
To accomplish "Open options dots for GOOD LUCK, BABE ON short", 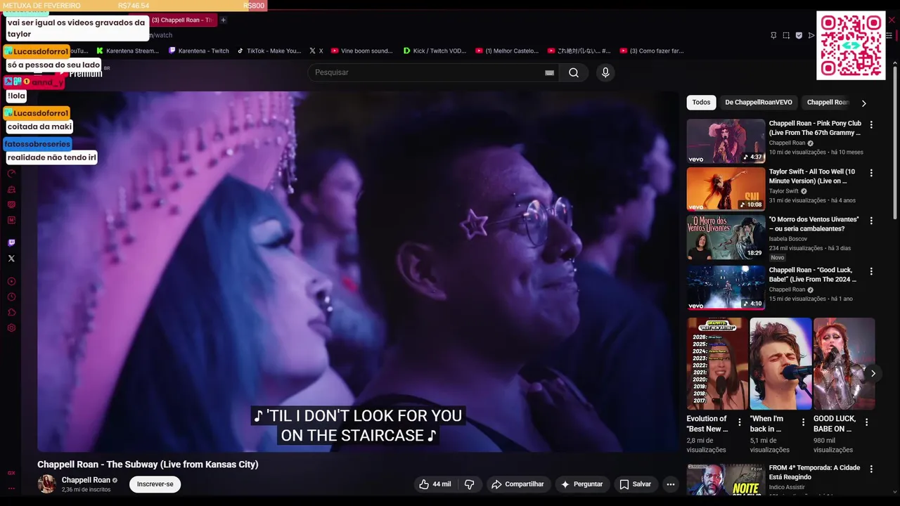I will 866,422.
